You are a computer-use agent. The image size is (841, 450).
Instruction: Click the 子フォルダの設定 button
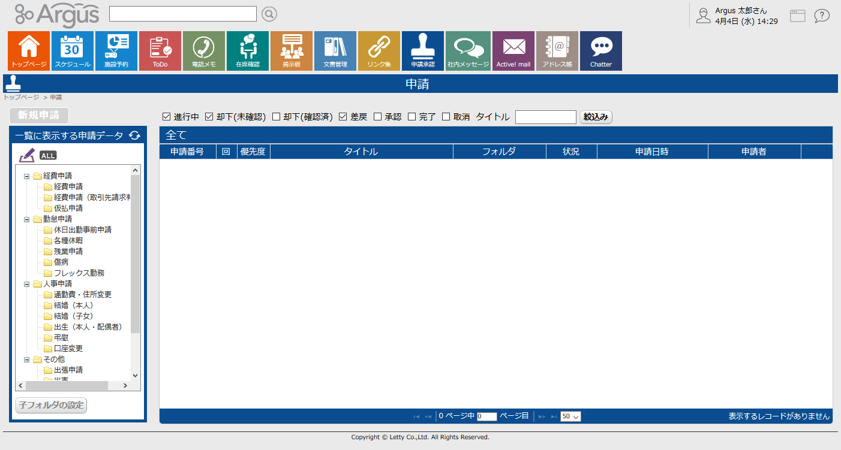click(51, 405)
